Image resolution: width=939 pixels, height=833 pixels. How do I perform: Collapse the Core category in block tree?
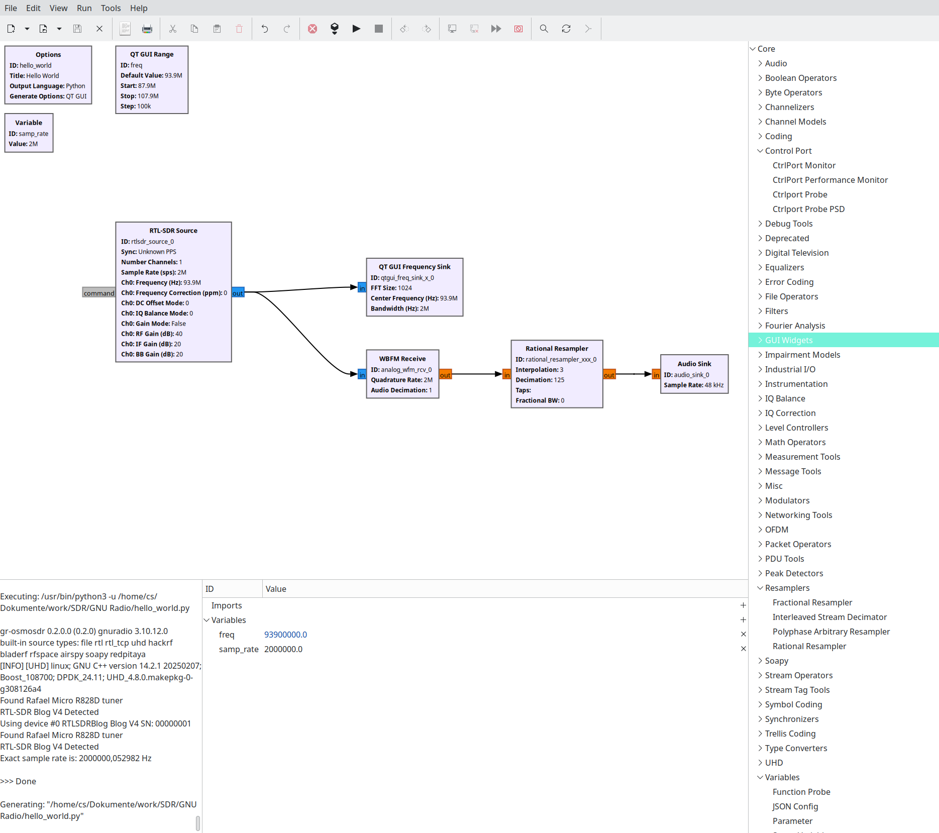753,49
